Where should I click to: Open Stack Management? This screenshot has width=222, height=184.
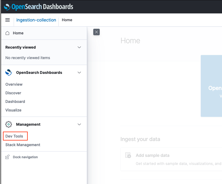point(23,145)
